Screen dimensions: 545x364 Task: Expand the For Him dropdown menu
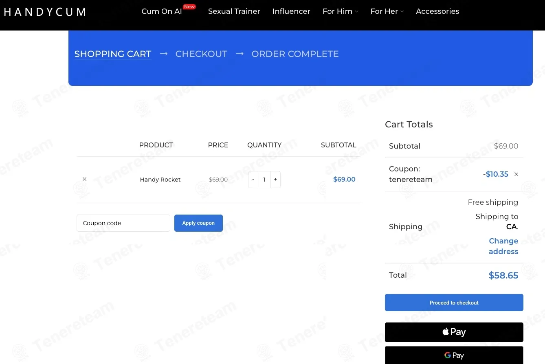tap(341, 11)
